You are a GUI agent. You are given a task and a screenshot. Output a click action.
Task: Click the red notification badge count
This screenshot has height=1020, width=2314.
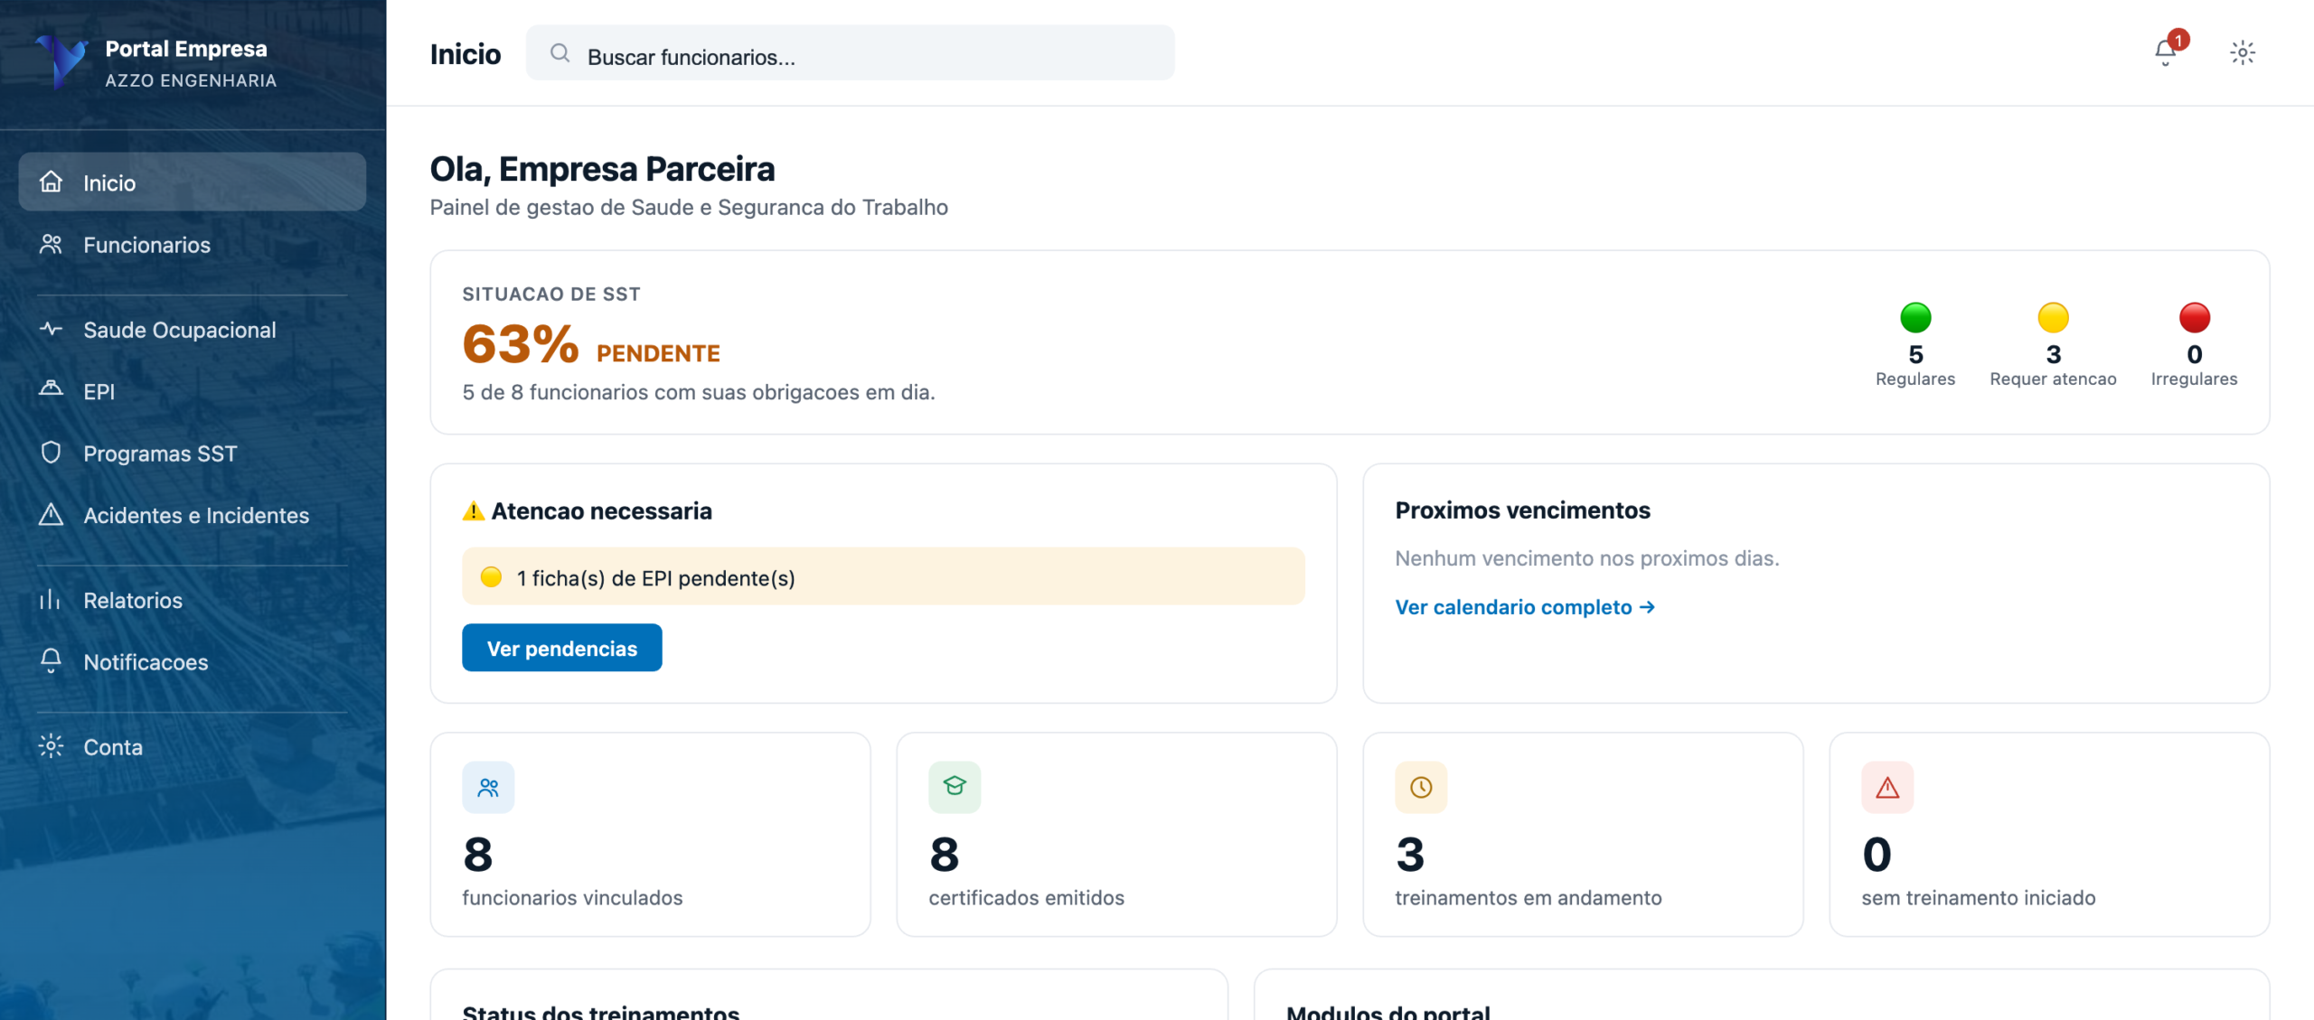(x=2178, y=40)
